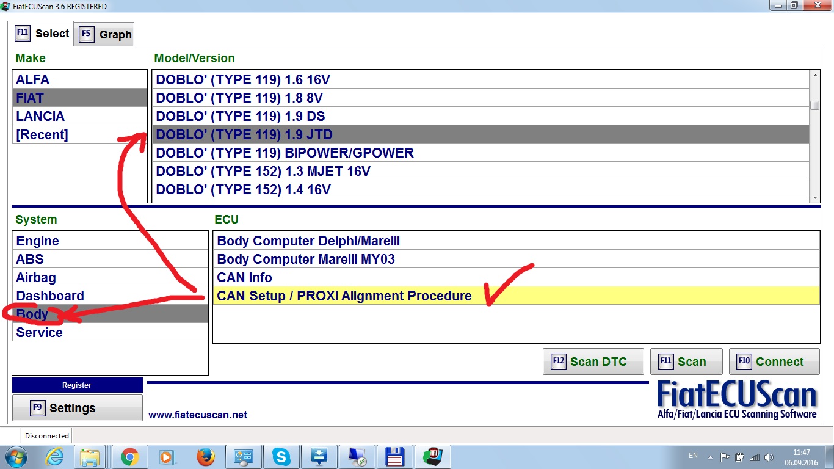This screenshot has width=834, height=469.
Task: Open Internet Explorer from the taskbar
Action: tap(54, 457)
